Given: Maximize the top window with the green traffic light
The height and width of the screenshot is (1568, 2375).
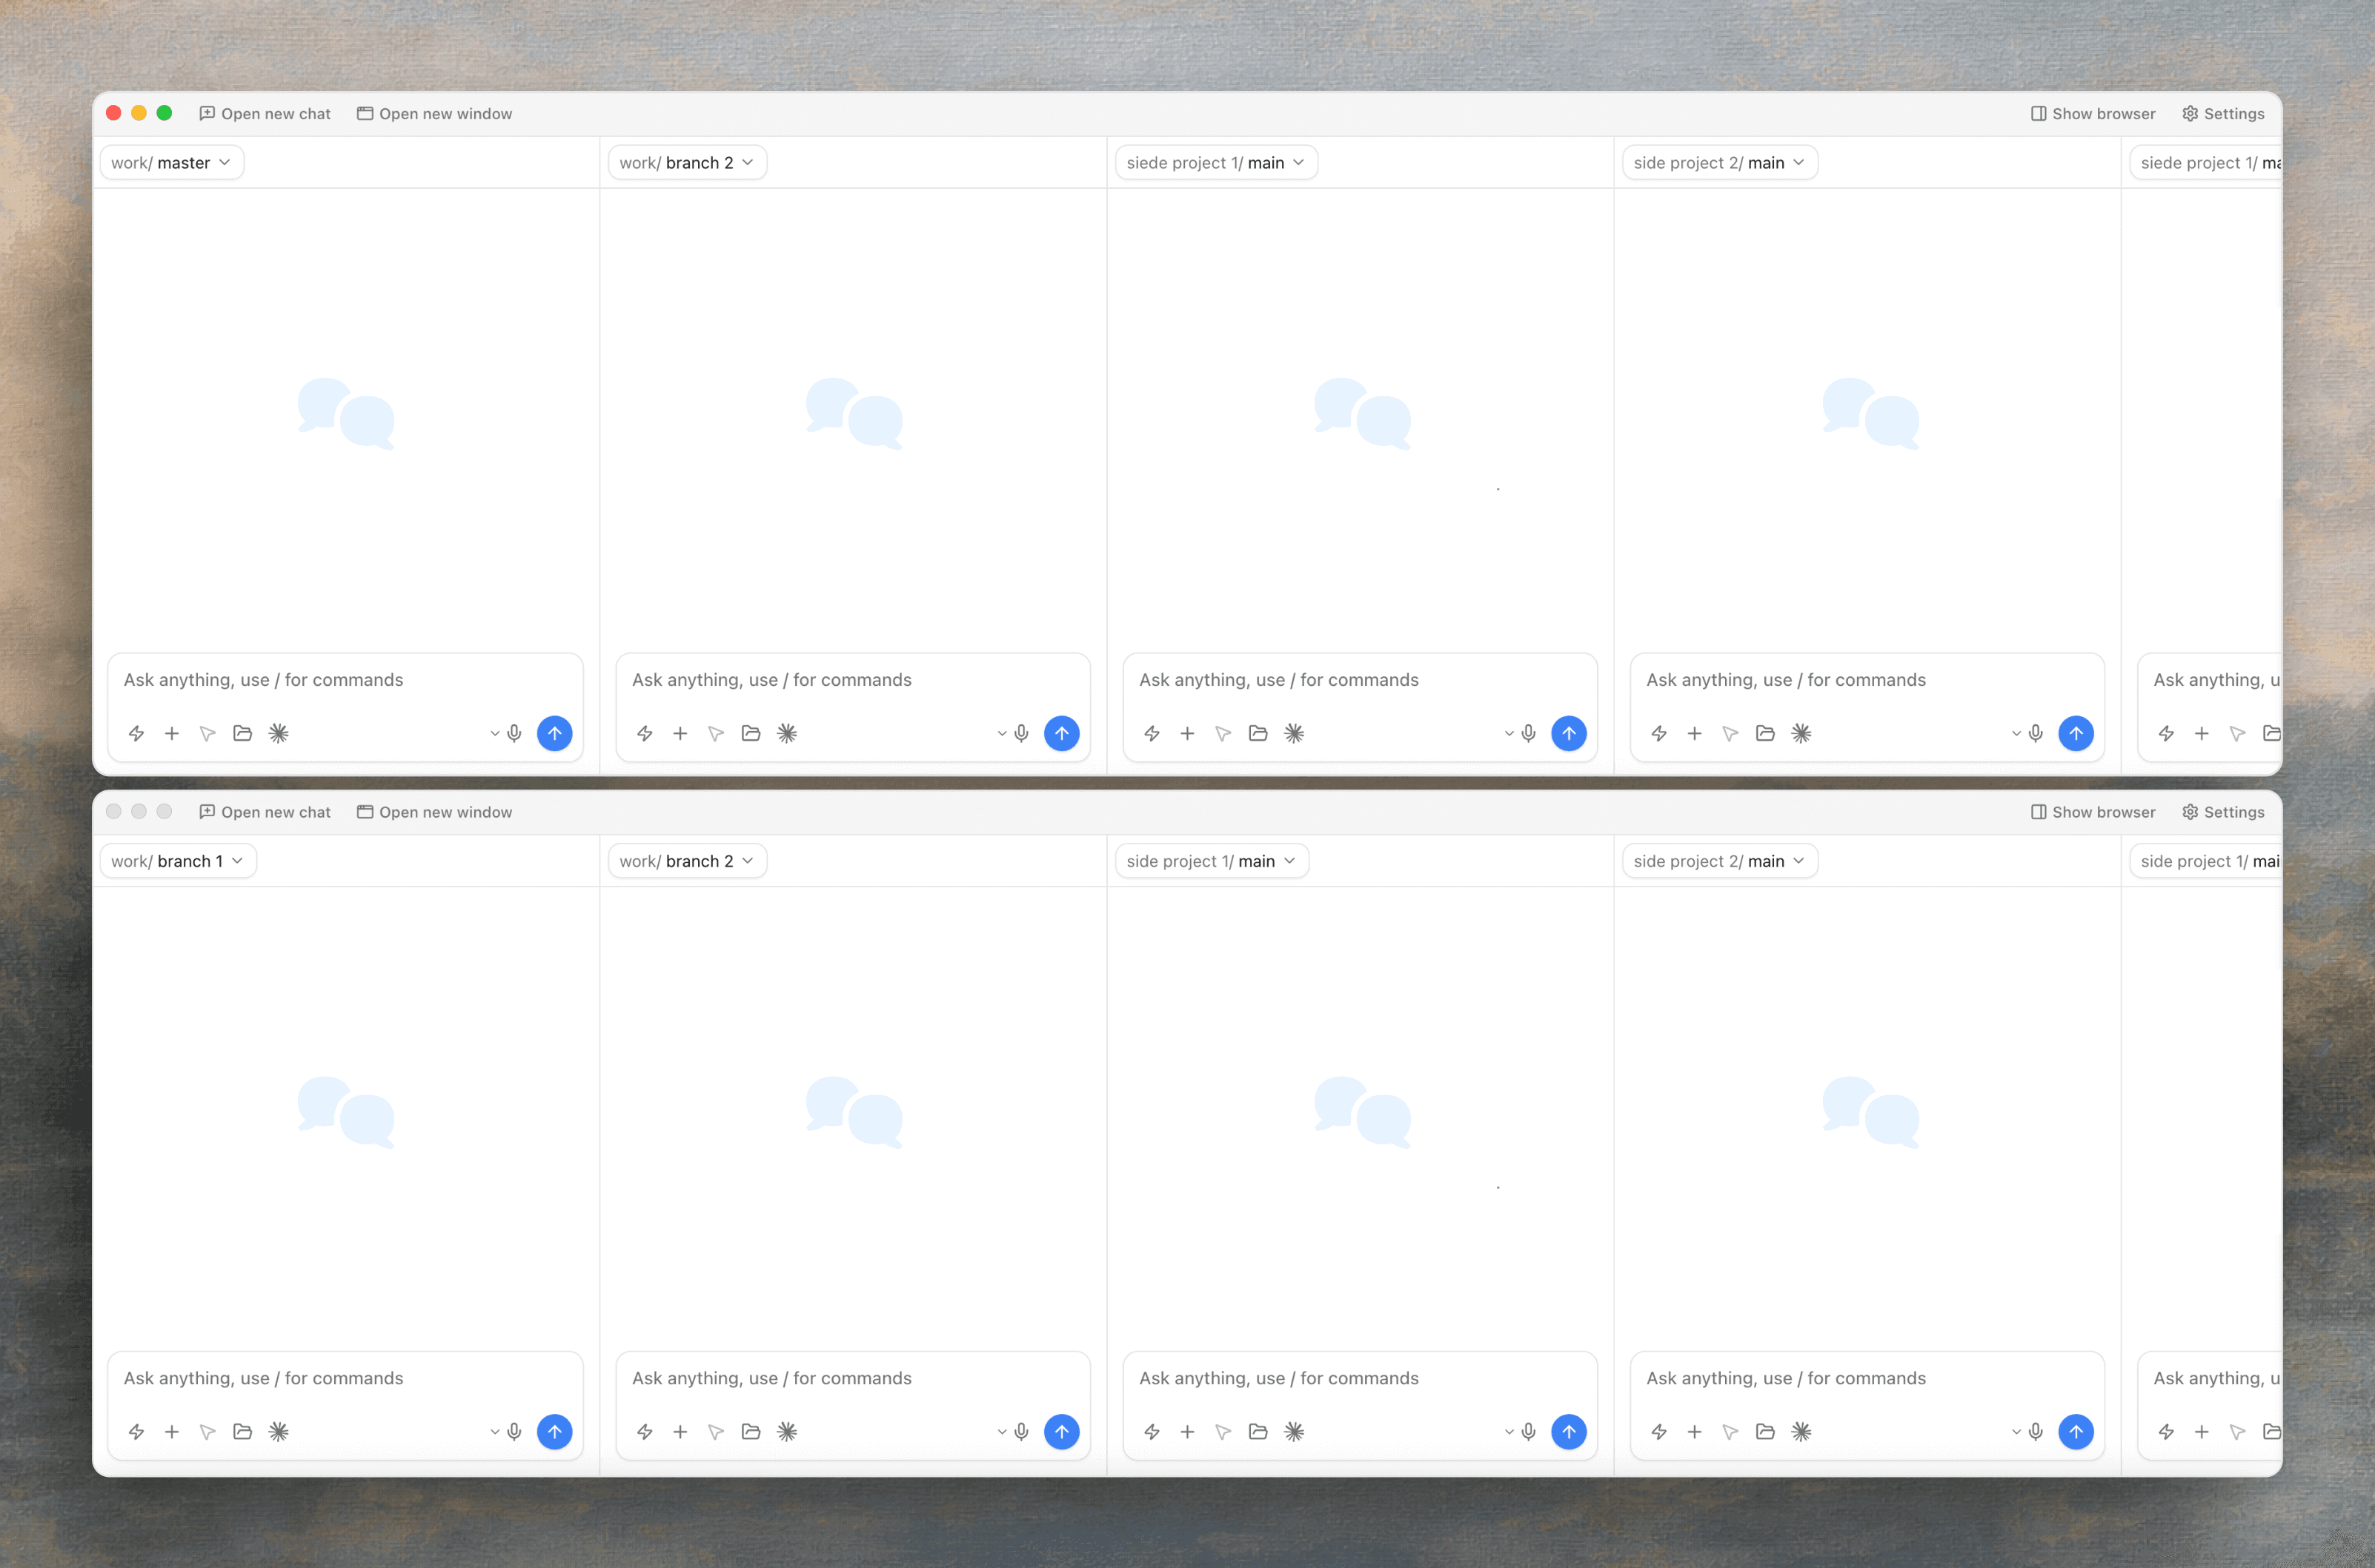Looking at the screenshot, I should [164, 112].
